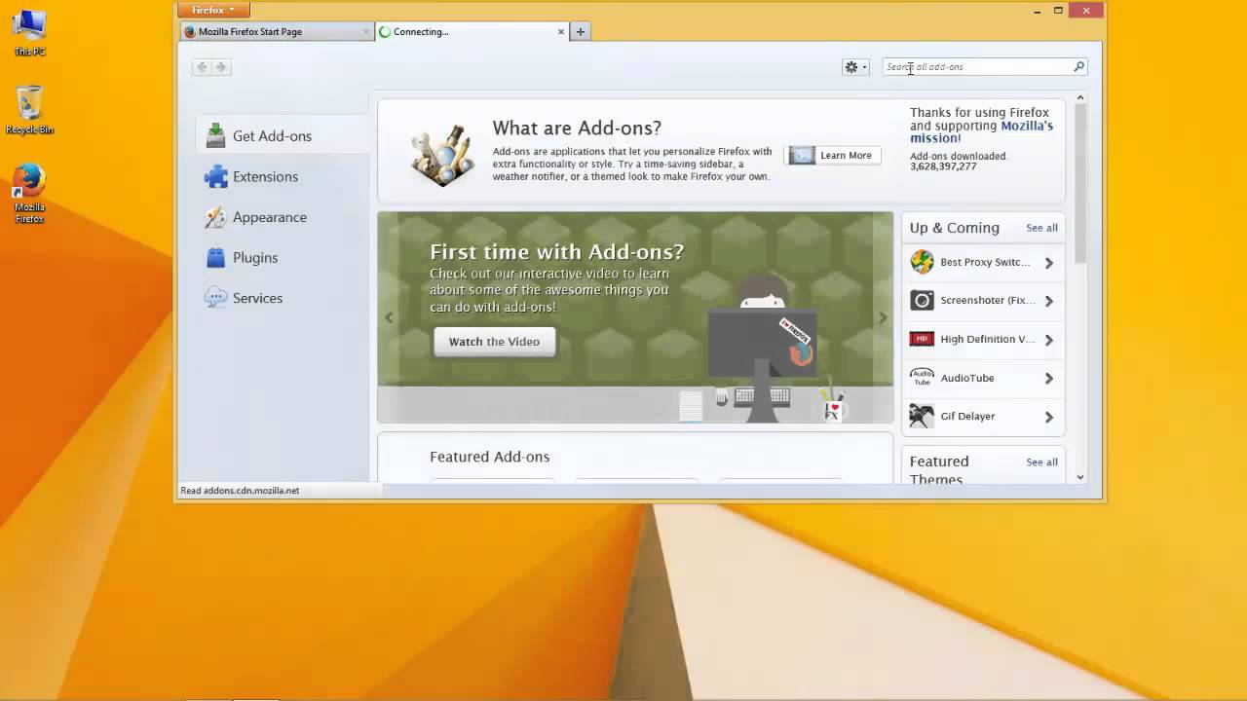The height and width of the screenshot is (701, 1247).
Task: Click See all next to Featured Themes
Action: tap(1041, 462)
